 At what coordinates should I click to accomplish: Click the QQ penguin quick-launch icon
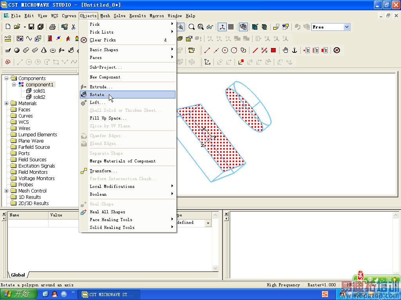pos(54,294)
